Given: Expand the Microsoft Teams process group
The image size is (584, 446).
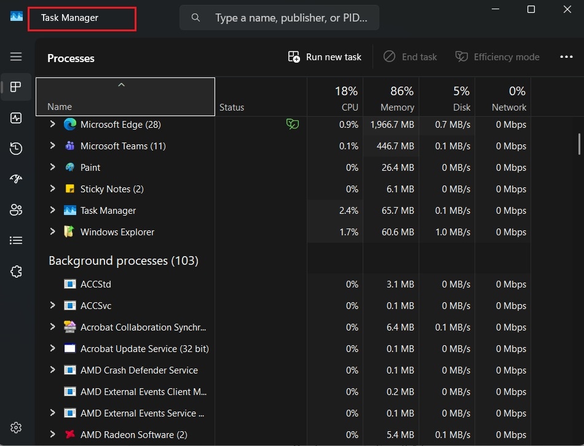Looking at the screenshot, I should [53, 146].
